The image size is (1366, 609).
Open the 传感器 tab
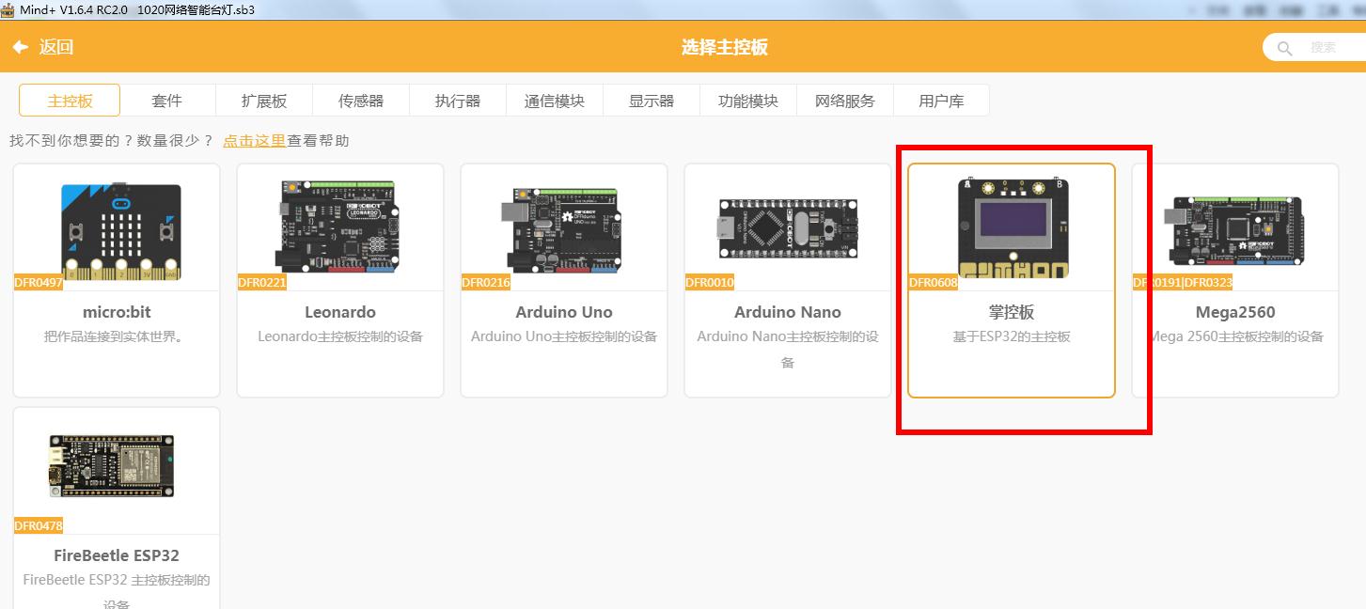pos(361,101)
